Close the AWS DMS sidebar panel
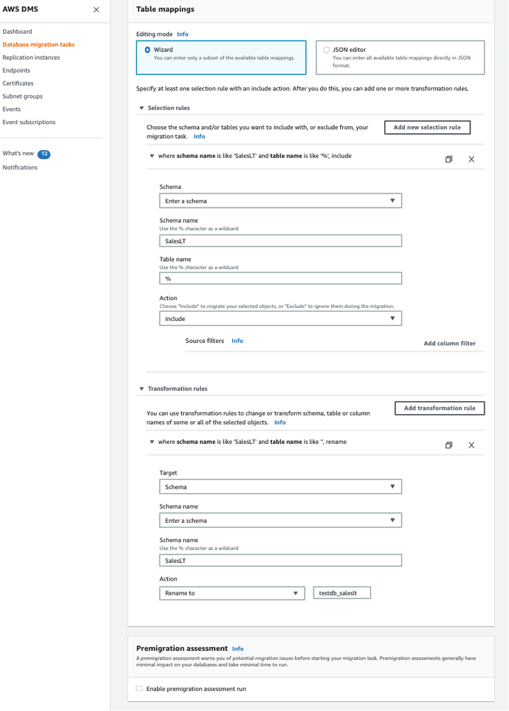Screen dimensions: 509x711 (x=96, y=10)
